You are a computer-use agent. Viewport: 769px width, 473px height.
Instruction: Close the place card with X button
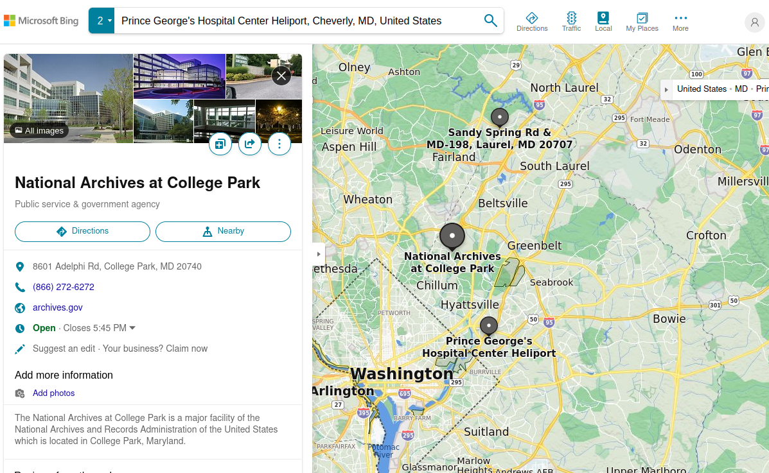pyautogui.click(x=281, y=76)
